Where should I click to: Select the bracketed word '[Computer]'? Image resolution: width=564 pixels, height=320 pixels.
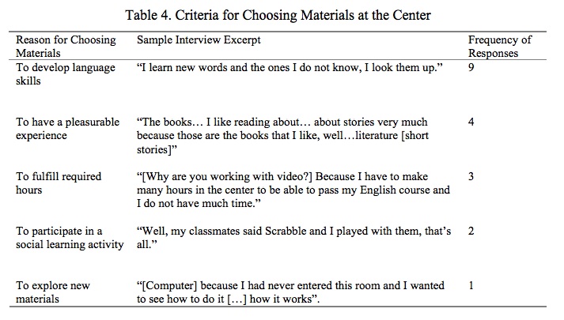[166, 286]
